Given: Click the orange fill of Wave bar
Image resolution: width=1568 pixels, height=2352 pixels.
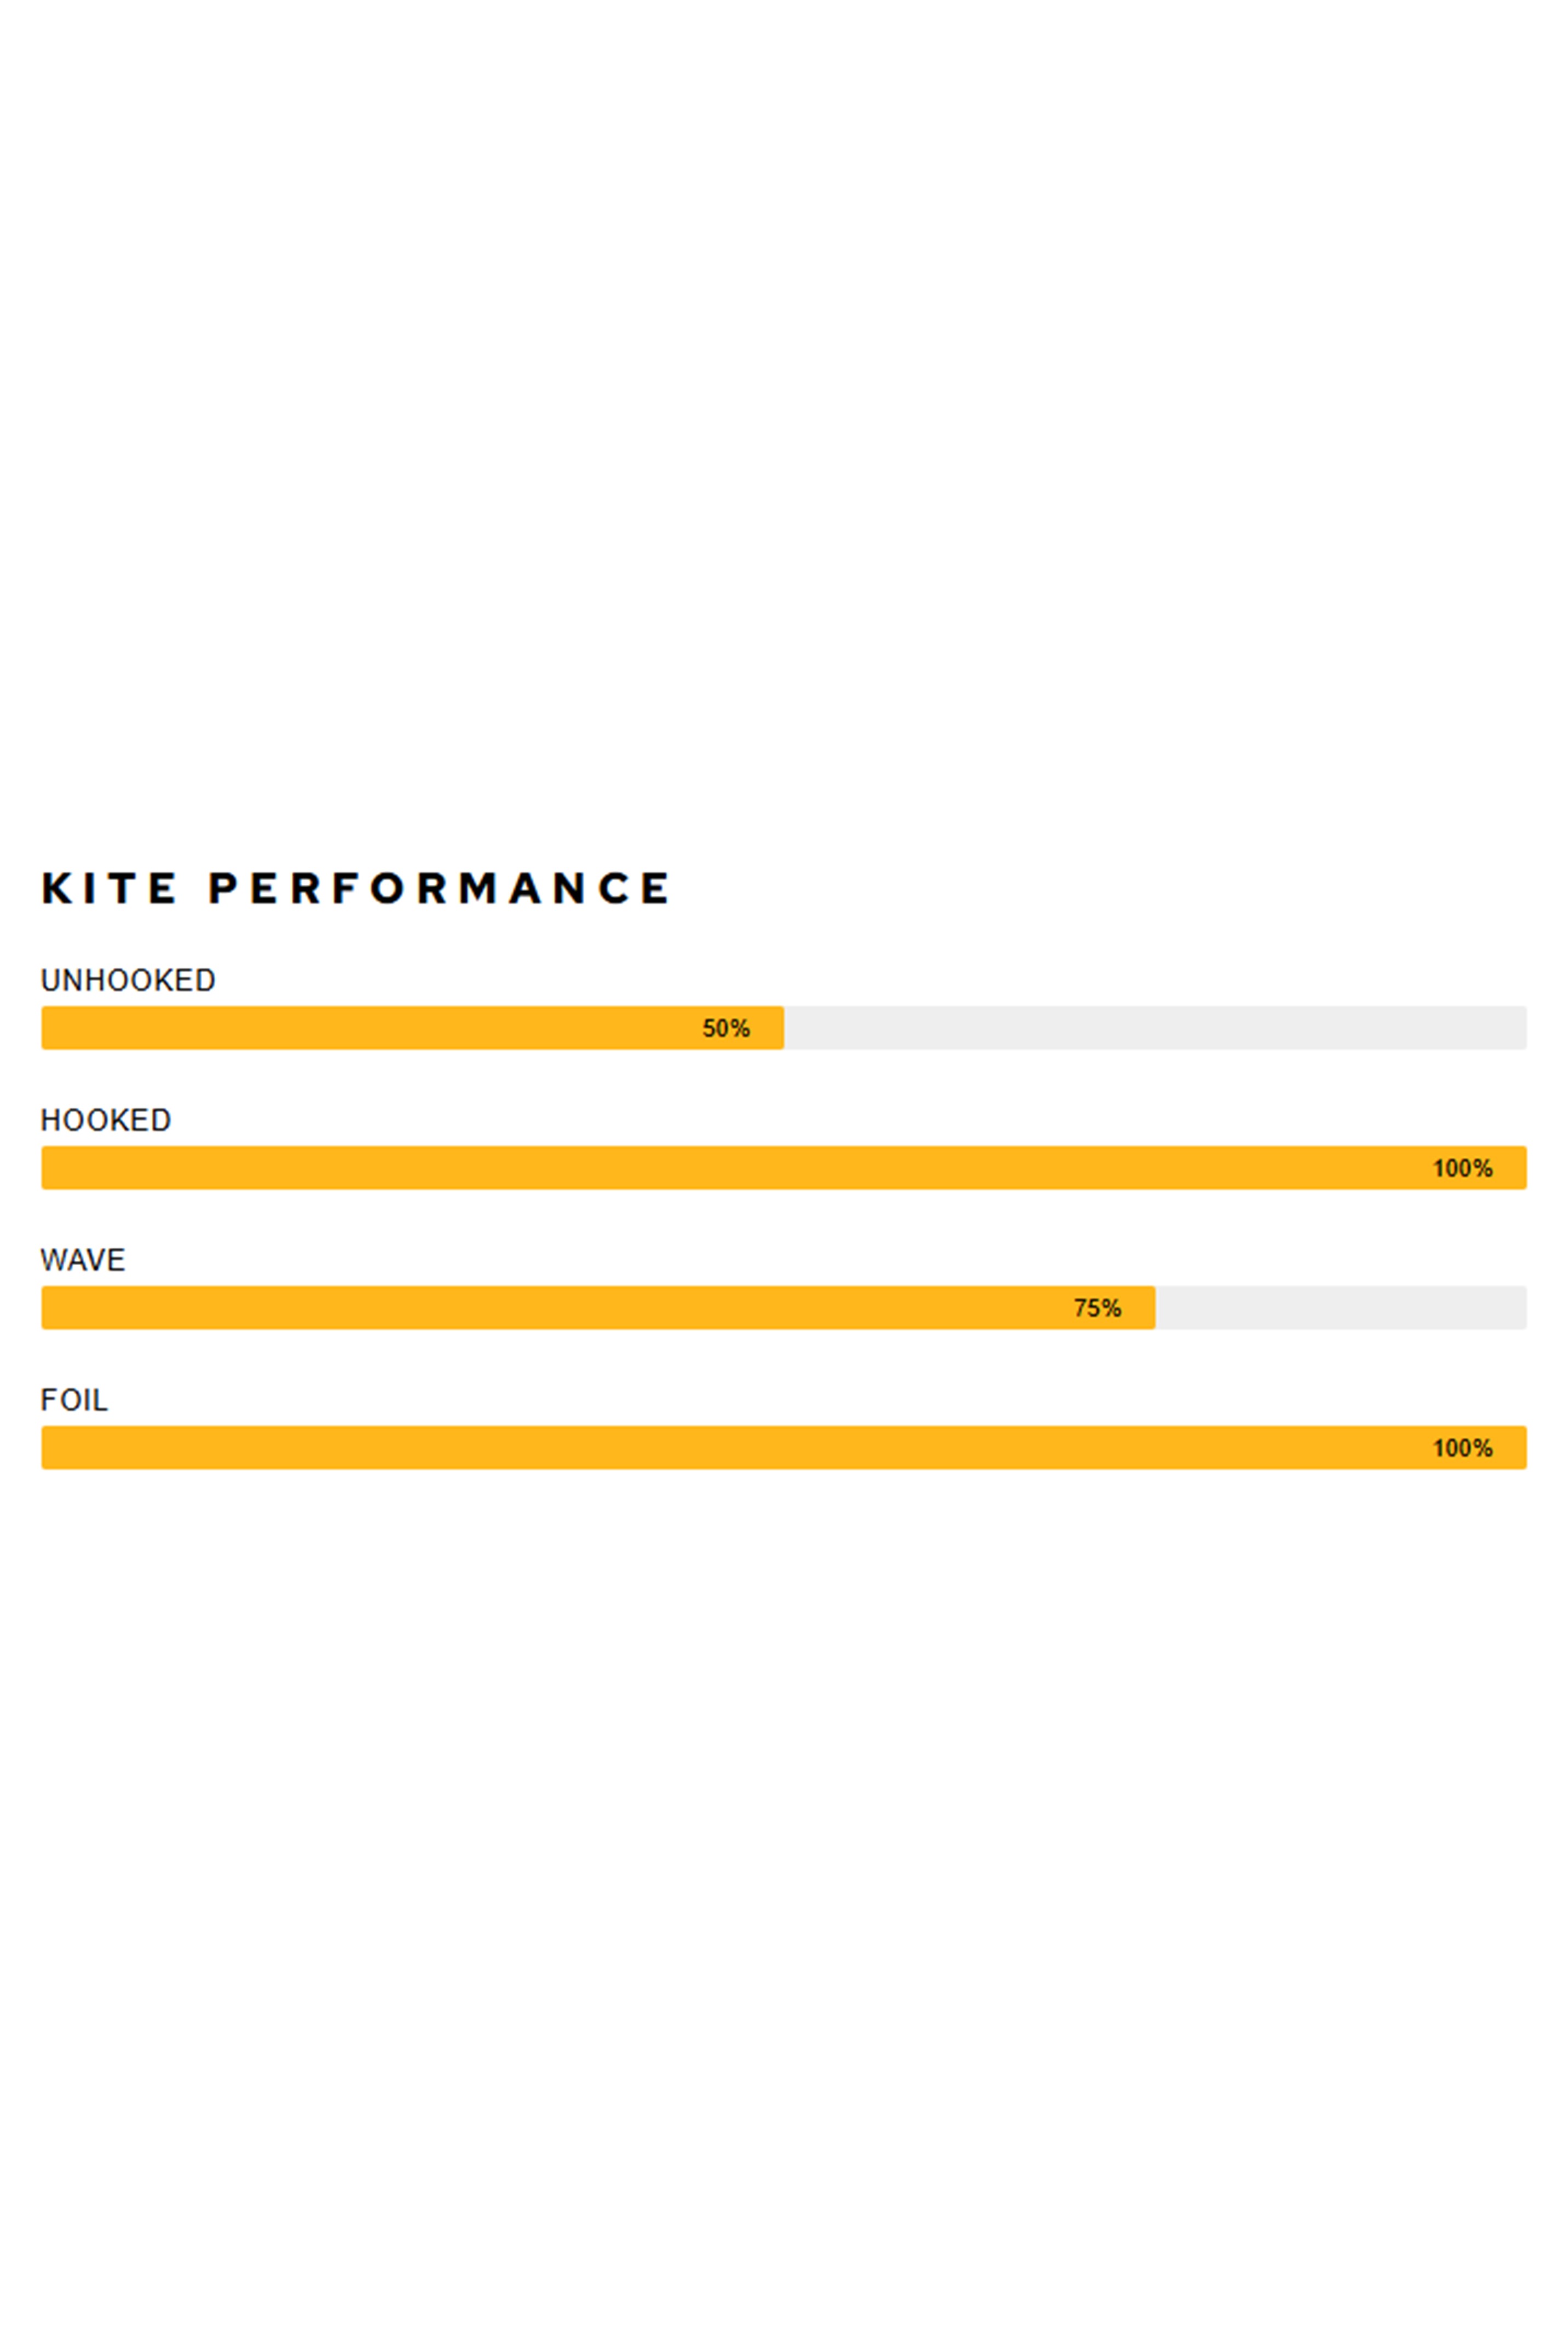Looking at the screenshot, I should [550, 1308].
